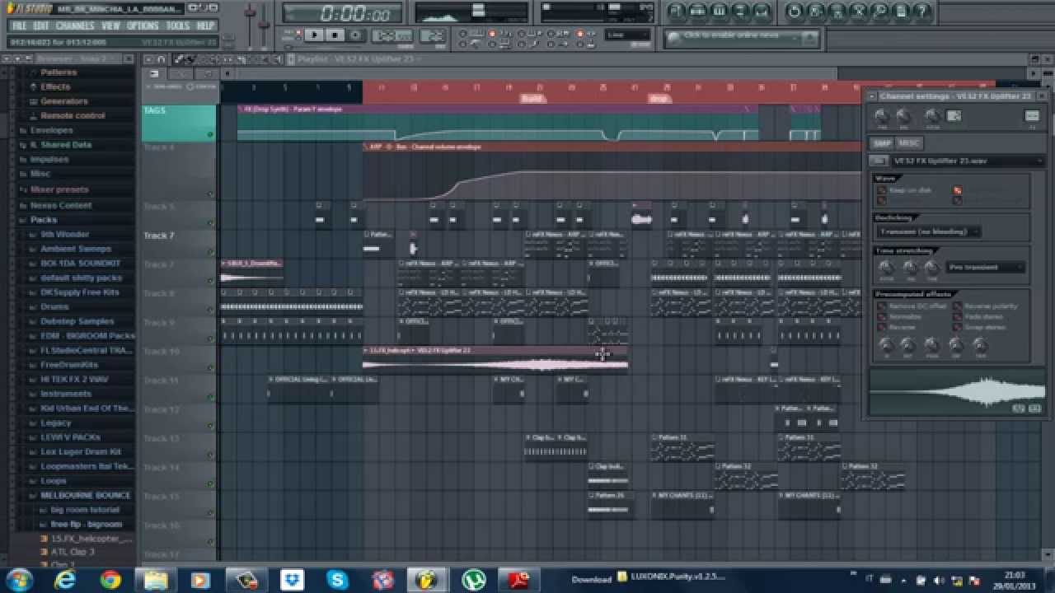This screenshot has height=593, width=1055.
Task: Toggle Remove DC offset precomputed effect
Action: 880,305
